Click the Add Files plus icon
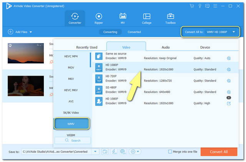 pos(10,32)
